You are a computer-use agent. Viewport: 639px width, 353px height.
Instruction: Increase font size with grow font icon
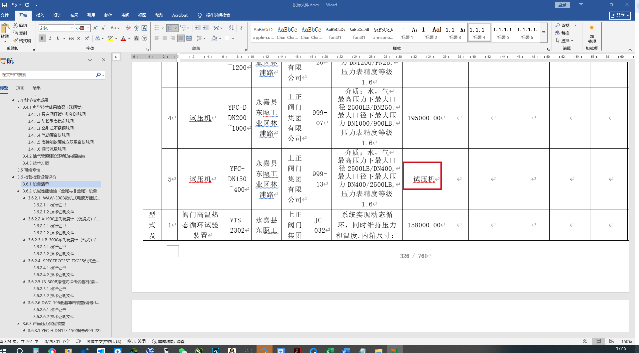(96, 28)
